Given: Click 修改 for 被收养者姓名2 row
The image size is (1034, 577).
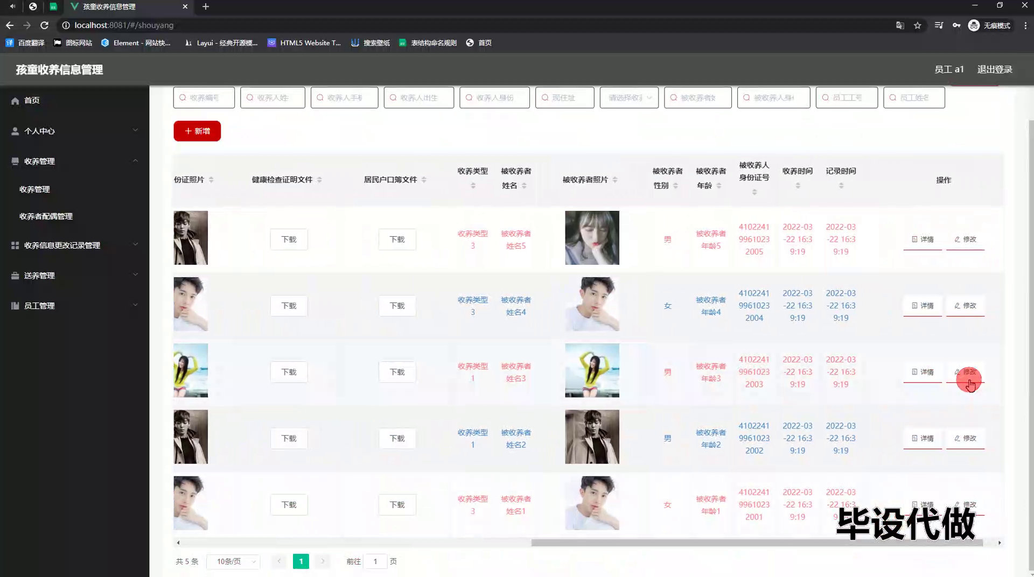Looking at the screenshot, I should pos(965,438).
